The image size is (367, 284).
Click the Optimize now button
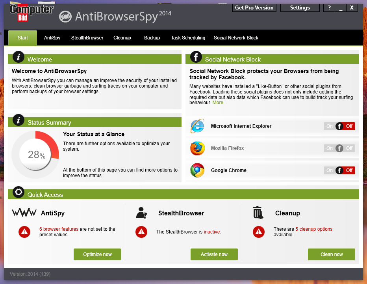[97, 254]
